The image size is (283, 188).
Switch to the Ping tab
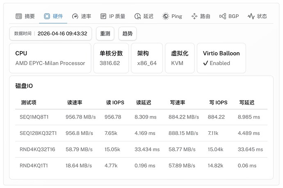[x=172, y=16]
